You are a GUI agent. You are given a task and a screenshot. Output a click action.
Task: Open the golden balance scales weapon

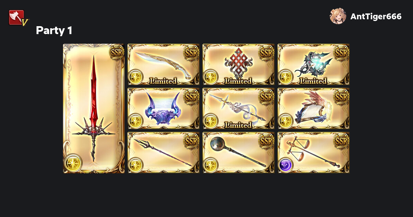coord(314,153)
